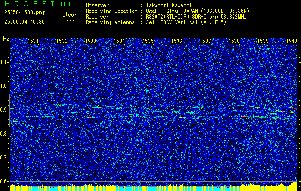Click the 0.8 kHz axis label
Image resolution: width=301 pixels, height=191 pixels.
click(x=4, y=134)
